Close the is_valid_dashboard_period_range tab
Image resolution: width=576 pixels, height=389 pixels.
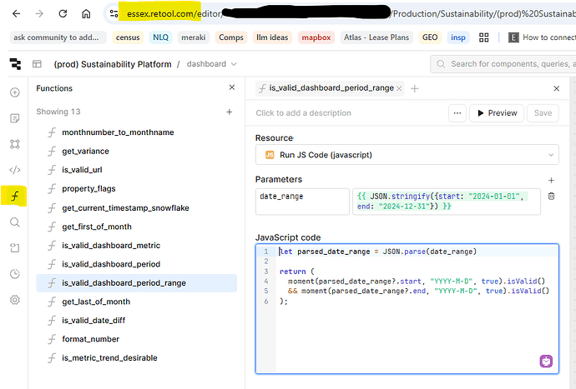point(399,89)
